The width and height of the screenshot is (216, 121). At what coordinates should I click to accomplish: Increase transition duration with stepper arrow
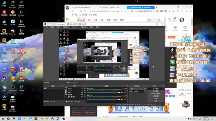(145, 91)
